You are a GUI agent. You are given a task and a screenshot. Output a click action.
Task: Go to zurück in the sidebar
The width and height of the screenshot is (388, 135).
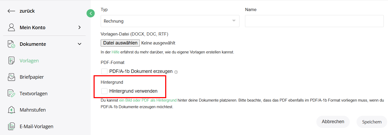(x=27, y=11)
